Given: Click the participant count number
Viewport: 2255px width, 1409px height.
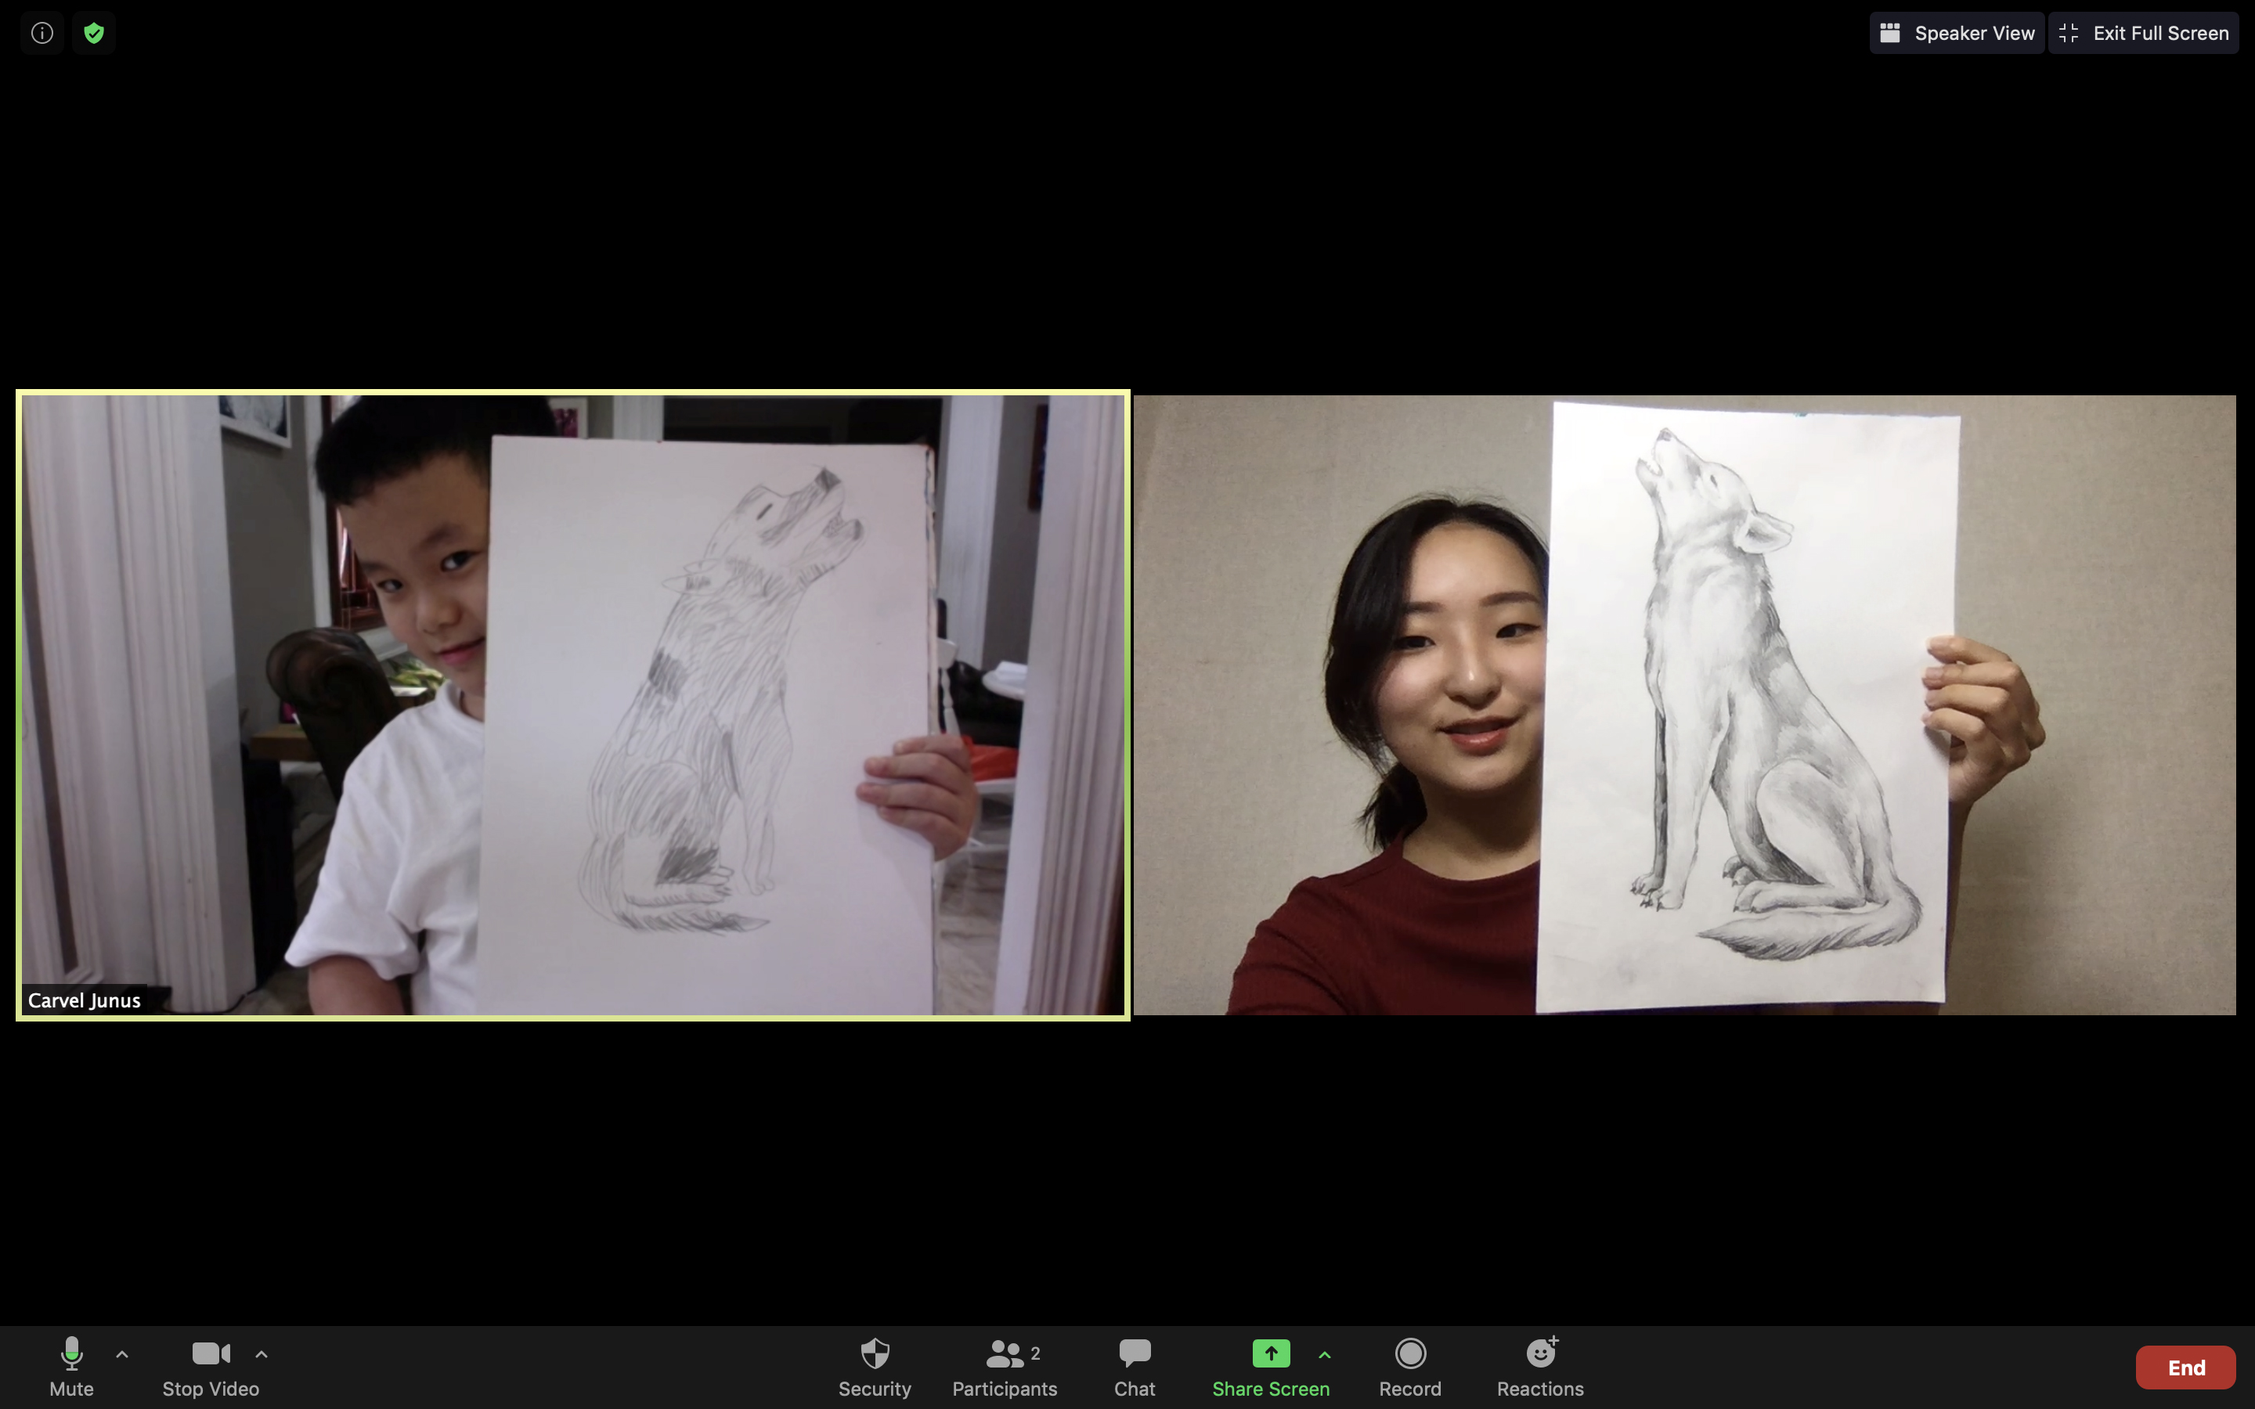Looking at the screenshot, I should pyautogui.click(x=1035, y=1353).
